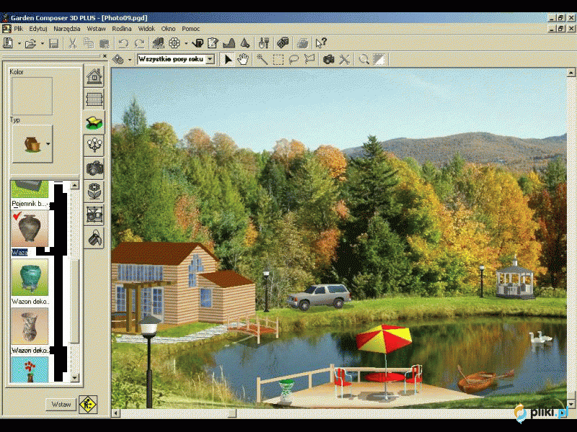
Task: Open the picture frame category in sidebar
Action: (94, 214)
